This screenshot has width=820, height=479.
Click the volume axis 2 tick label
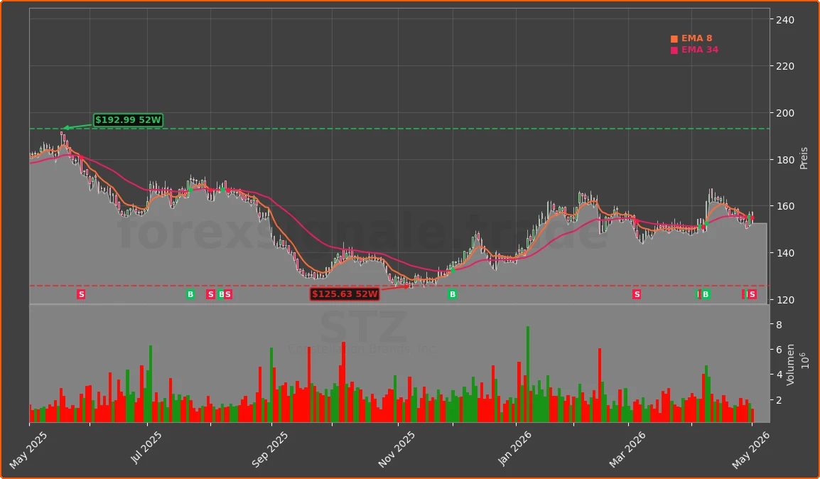click(x=779, y=400)
